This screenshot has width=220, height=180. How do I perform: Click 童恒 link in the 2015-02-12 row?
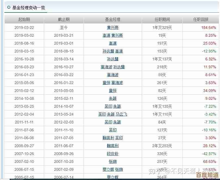tap(113, 91)
